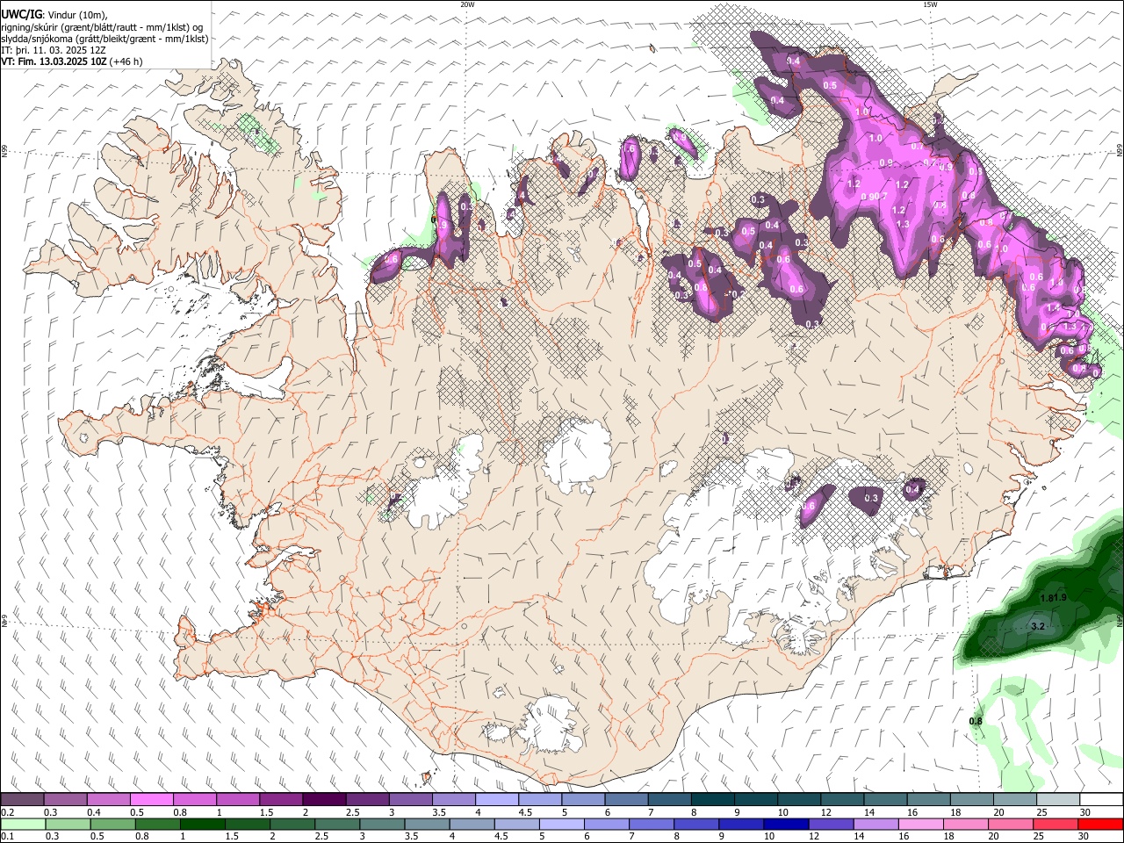Click the '0.1' legend scale label

pyautogui.click(x=8, y=837)
